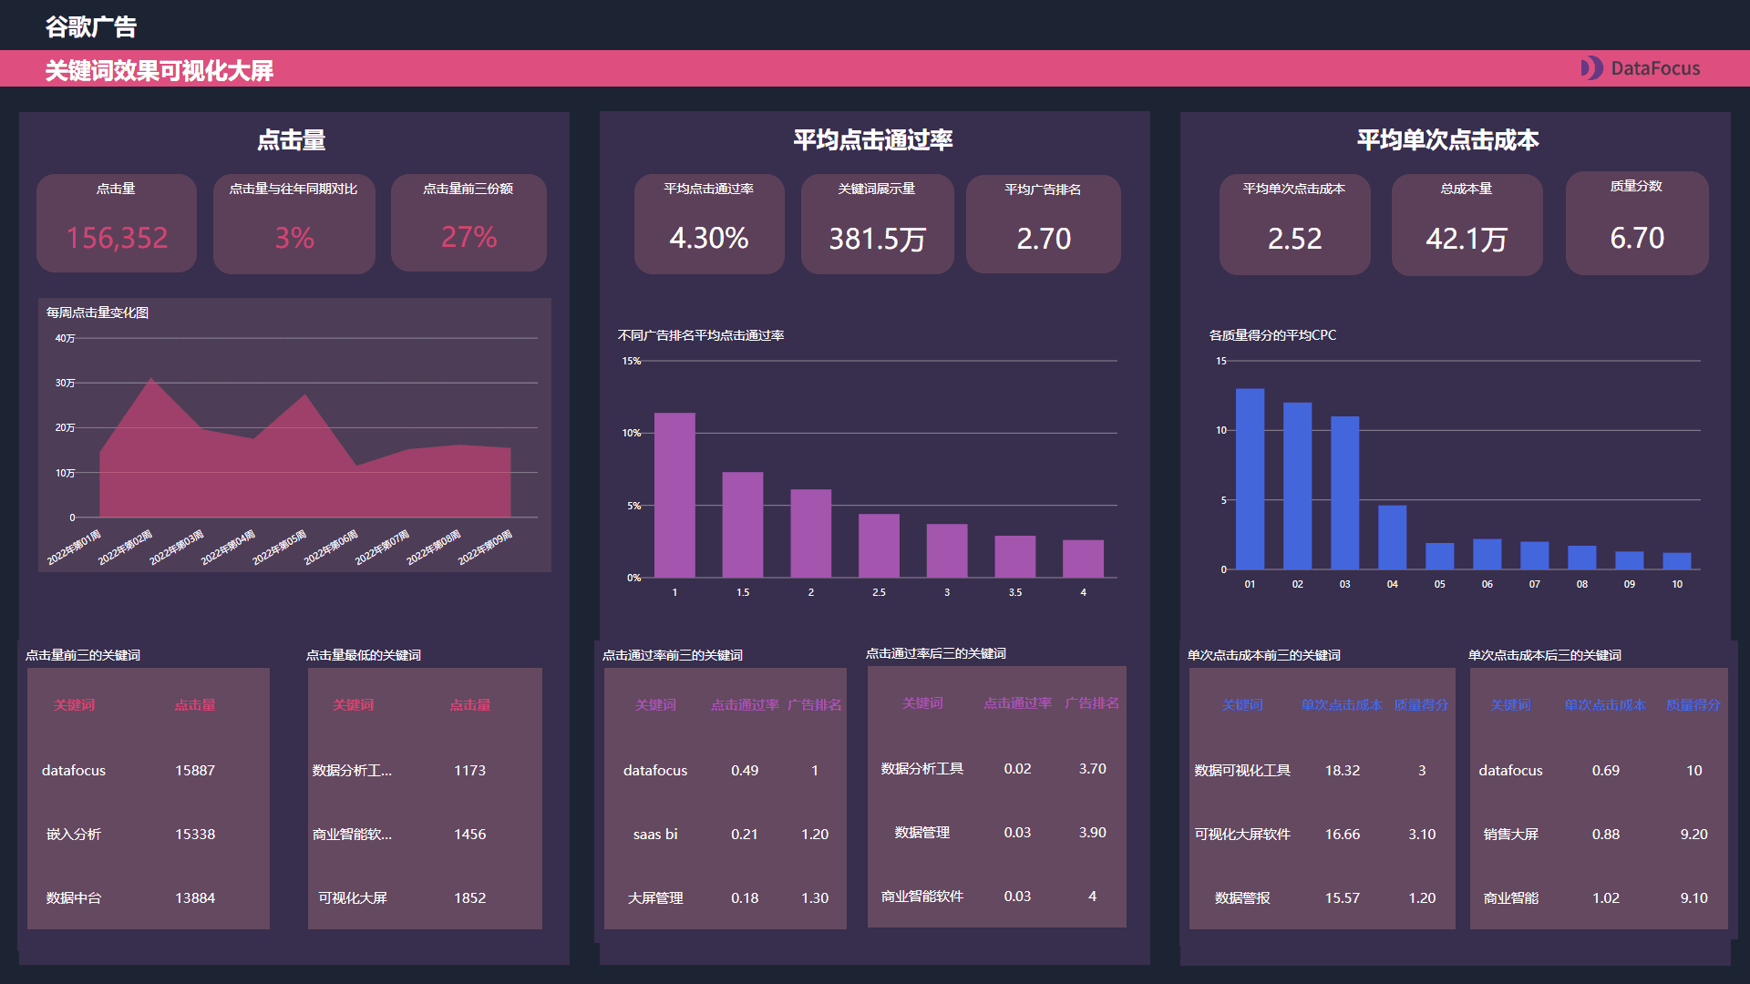Click the DataFocus logo icon
The height and width of the screenshot is (984, 1750).
tap(1591, 68)
